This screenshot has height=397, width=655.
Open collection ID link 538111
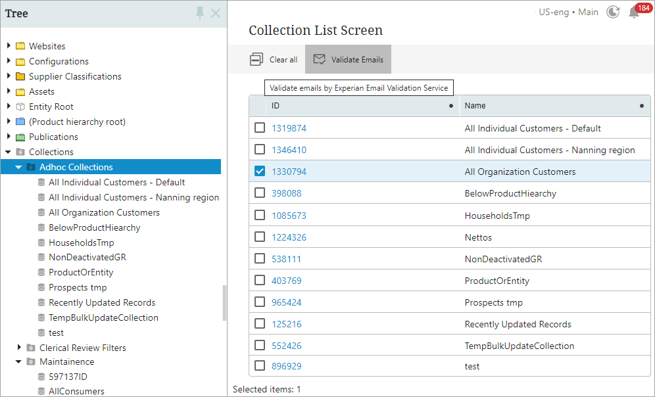coord(286,259)
